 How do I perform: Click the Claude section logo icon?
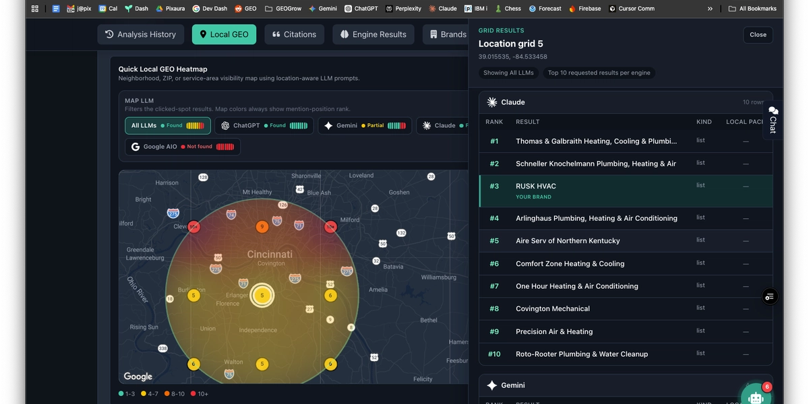click(x=492, y=102)
